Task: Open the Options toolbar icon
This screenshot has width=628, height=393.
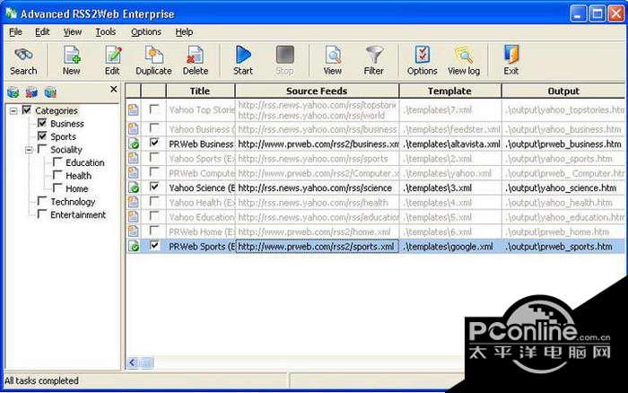Action: (x=423, y=55)
